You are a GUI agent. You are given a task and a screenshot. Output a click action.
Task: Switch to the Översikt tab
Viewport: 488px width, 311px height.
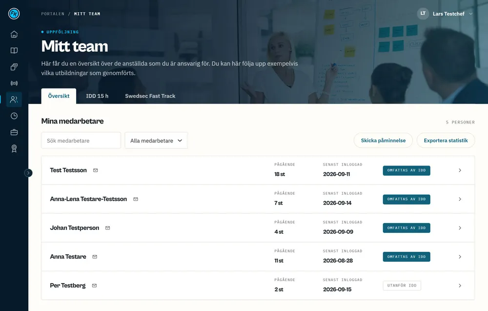tap(59, 96)
